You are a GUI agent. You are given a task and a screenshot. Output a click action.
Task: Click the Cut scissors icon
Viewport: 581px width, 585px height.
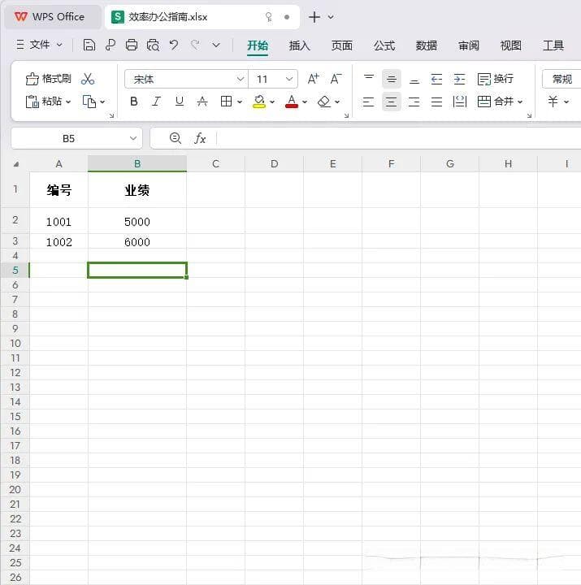(x=88, y=79)
